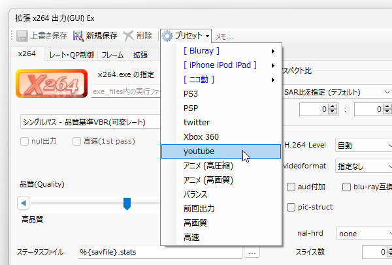Open the SAR比を指定 dropdown

pos(337,93)
